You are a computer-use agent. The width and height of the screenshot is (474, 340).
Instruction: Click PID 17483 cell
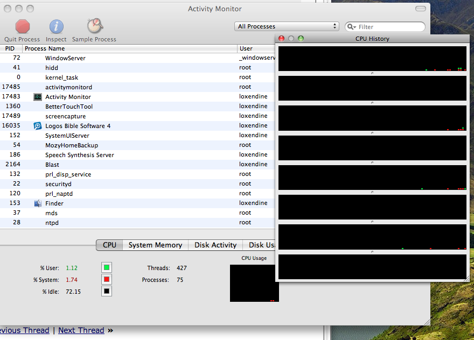click(11, 97)
